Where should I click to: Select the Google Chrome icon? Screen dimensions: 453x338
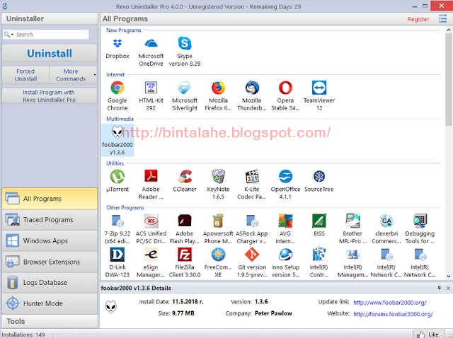[x=117, y=88]
